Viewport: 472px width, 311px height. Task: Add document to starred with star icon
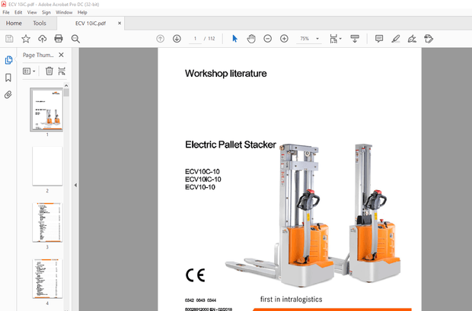(x=26, y=39)
